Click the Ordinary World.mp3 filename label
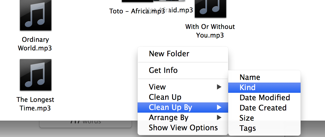The height and width of the screenshot is (137, 325). [35, 44]
